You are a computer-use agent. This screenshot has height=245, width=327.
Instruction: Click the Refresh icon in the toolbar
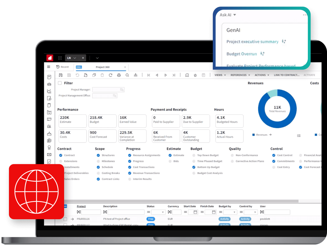110,75
